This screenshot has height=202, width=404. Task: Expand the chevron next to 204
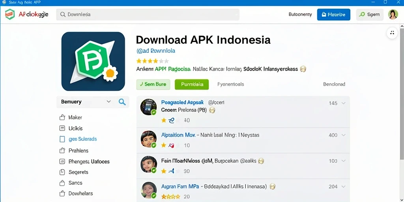click(343, 186)
